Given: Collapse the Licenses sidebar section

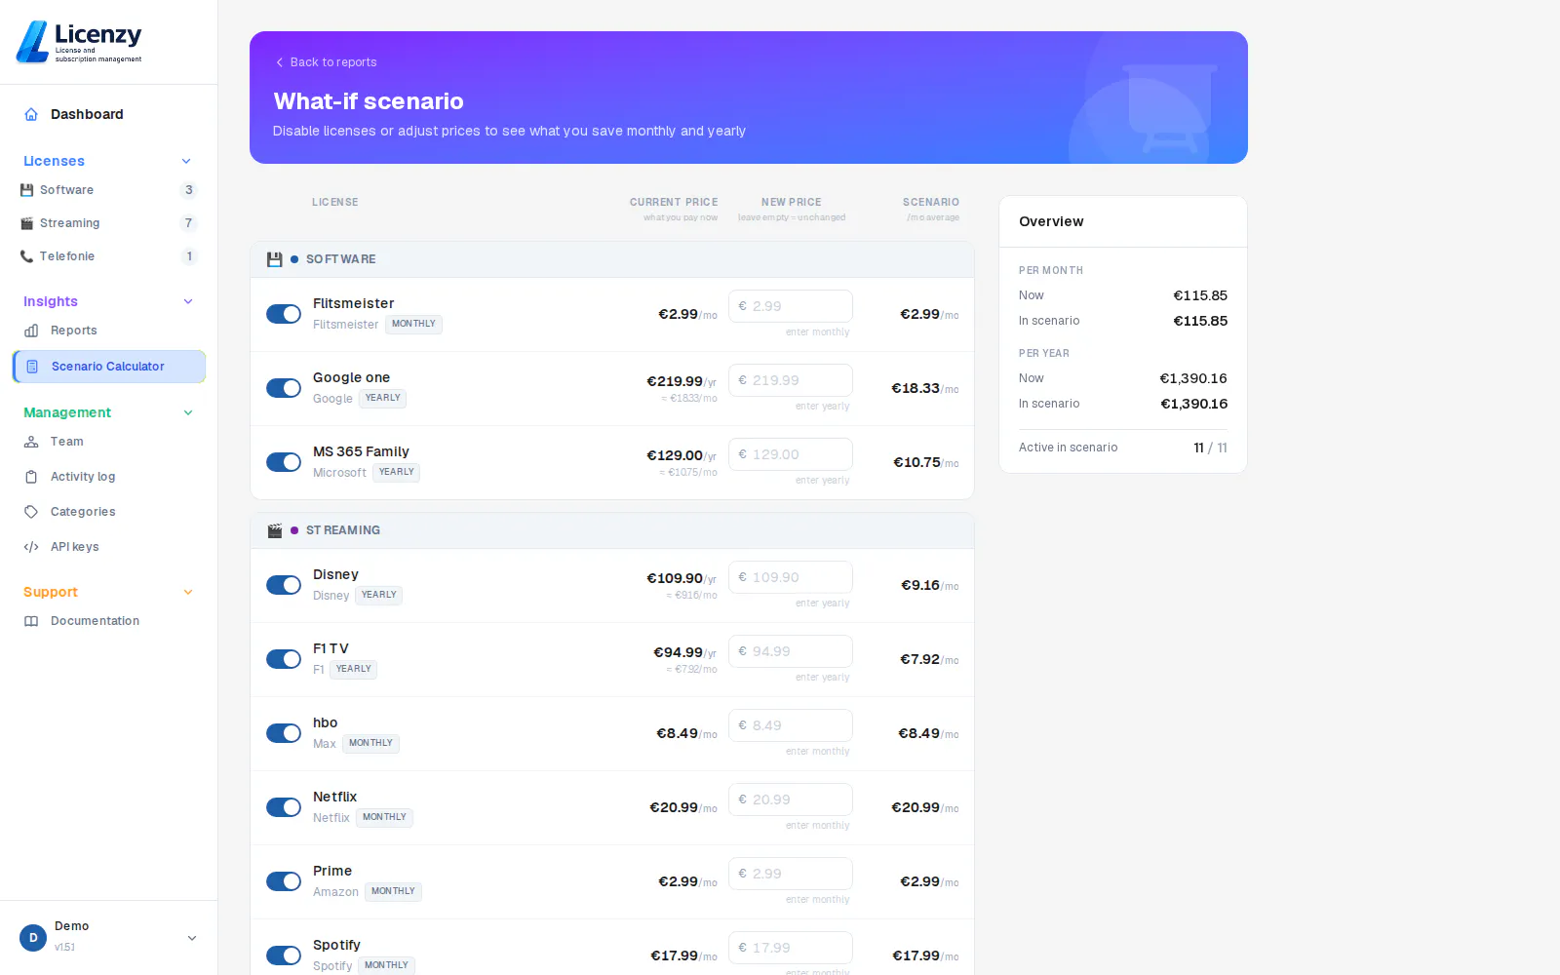Looking at the screenshot, I should click(187, 161).
